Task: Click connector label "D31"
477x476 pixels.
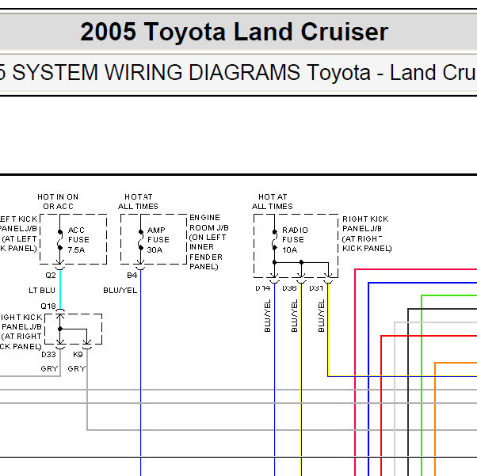Action: tap(316, 288)
